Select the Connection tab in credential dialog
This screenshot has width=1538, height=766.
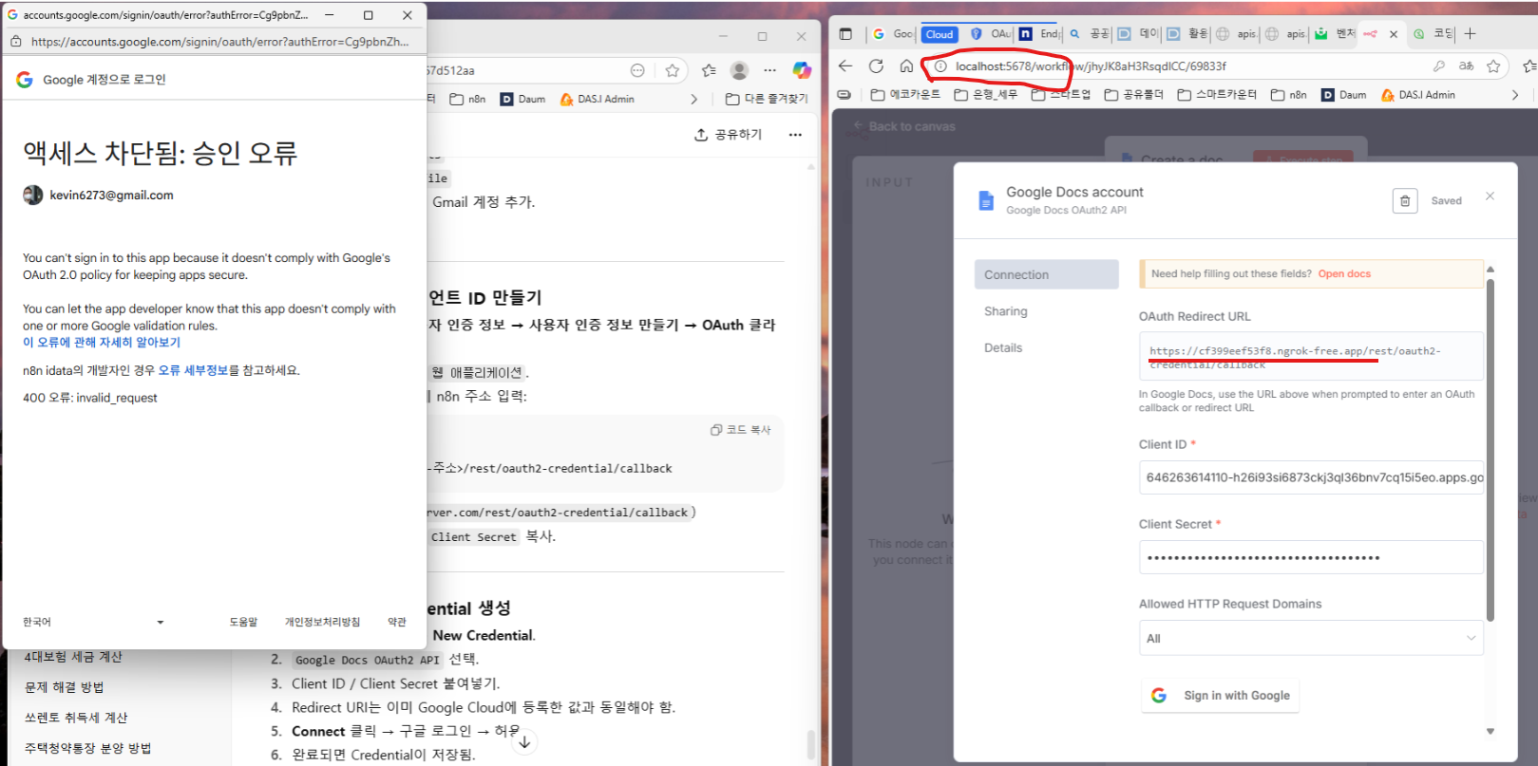(1047, 274)
